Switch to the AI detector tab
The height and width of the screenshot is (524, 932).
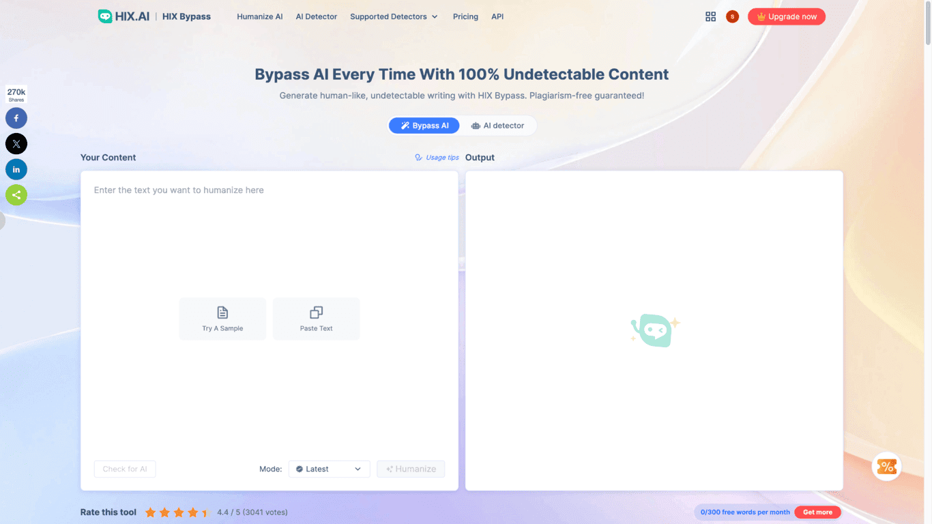pyautogui.click(x=498, y=126)
